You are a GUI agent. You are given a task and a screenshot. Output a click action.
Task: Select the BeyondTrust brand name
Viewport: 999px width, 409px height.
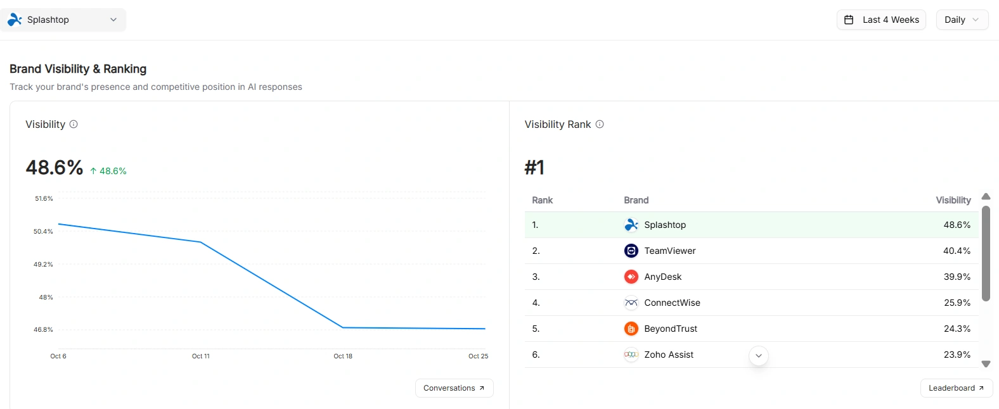671,329
